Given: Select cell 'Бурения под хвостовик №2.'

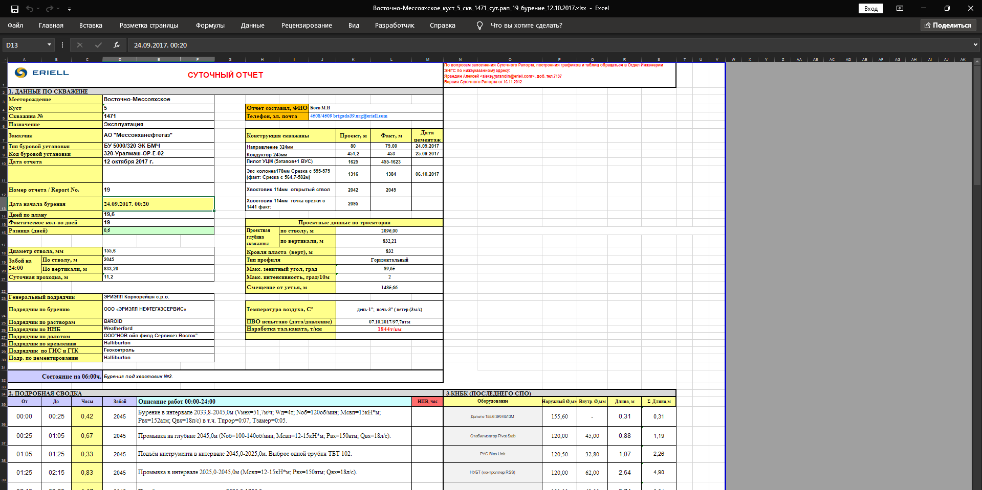Looking at the screenshot, I should (273, 377).
